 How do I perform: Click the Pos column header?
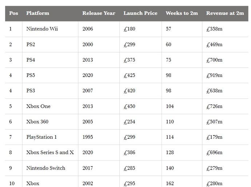click(x=13, y=13)
